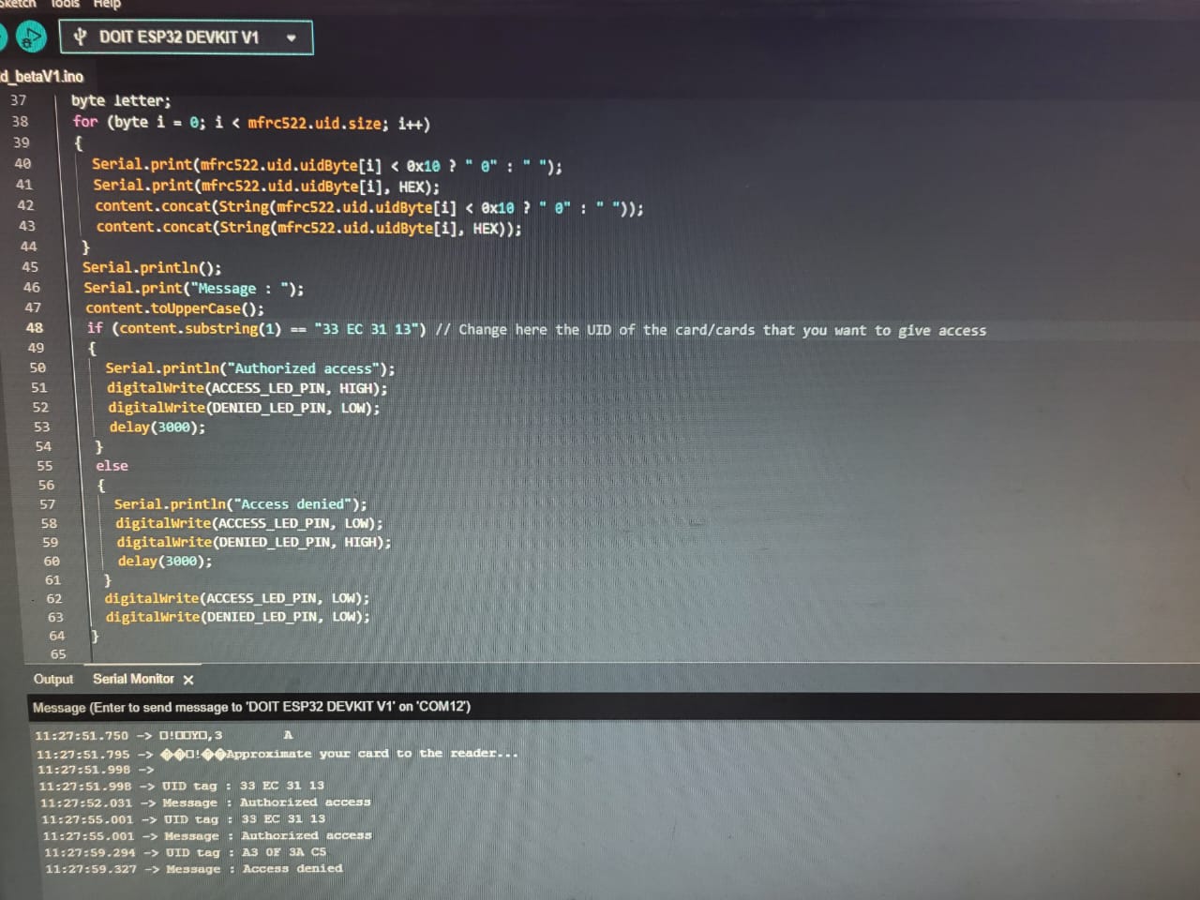The image size is (1200, 900).
Task: Click the USB icon in the board selector
Action: tap(81, 37)
